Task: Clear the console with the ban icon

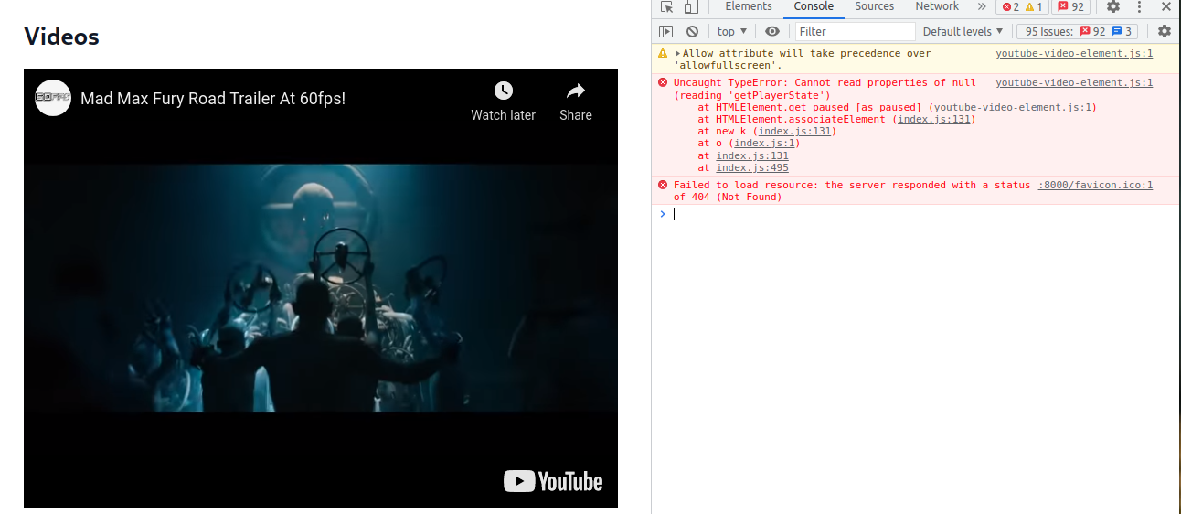Action: (x=692, y=31)
